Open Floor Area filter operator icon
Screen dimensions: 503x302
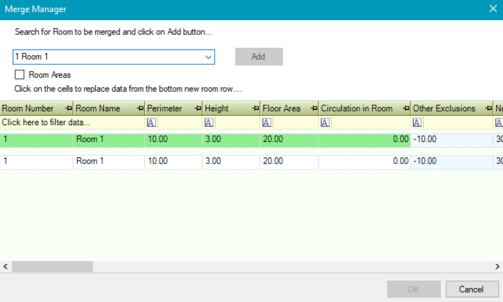click(x=267, y=123)
